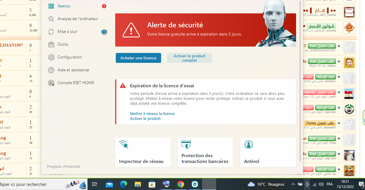The width and height of the screenshot is (365, 190).
Task: Click the AMRSOLIMAN1987 username link in forum
Action: (323, 50)
